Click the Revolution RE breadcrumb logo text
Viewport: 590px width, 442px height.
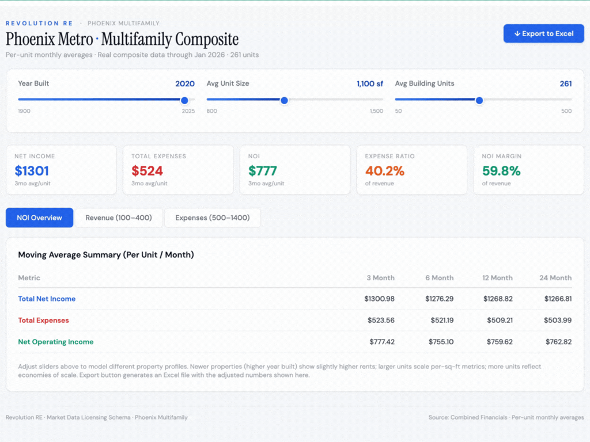[x=39, y=23]
